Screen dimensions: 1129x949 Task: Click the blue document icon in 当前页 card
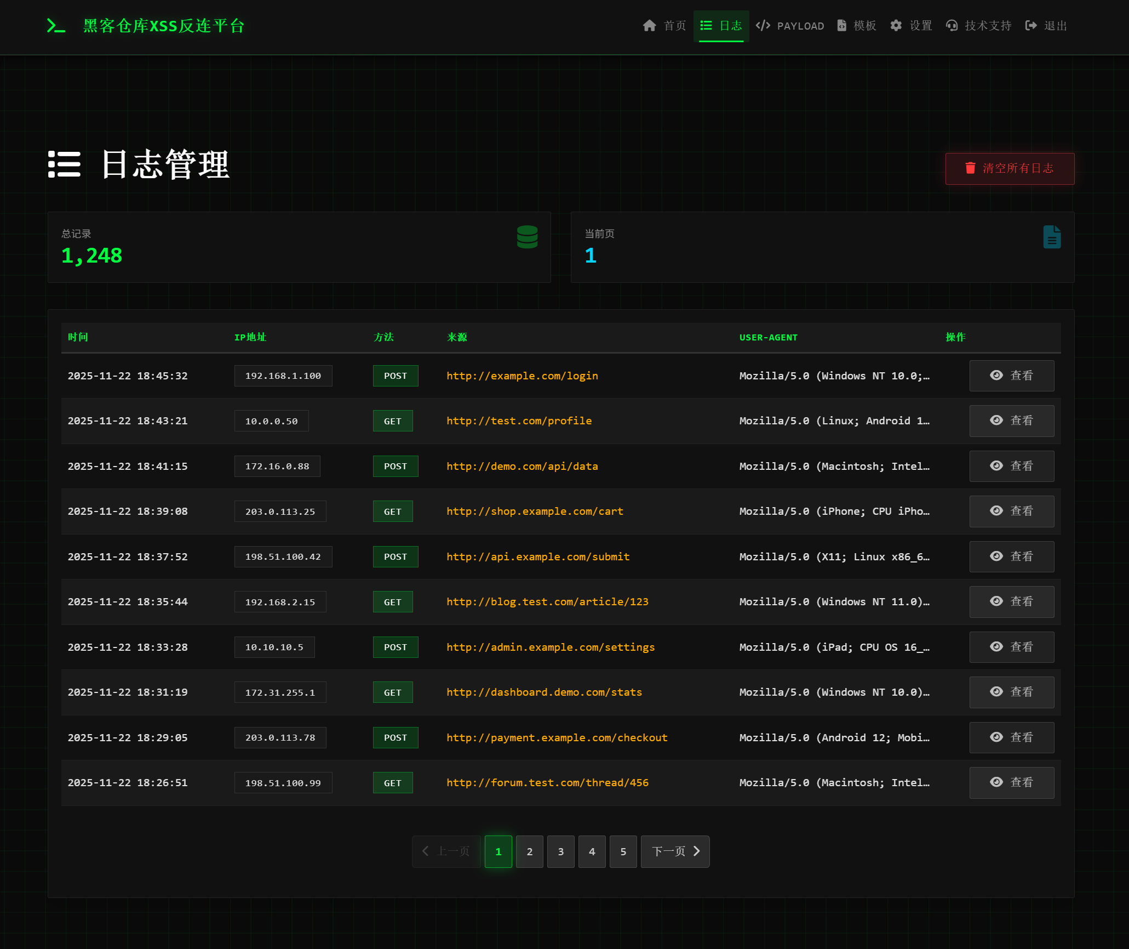pos(1051,237)
